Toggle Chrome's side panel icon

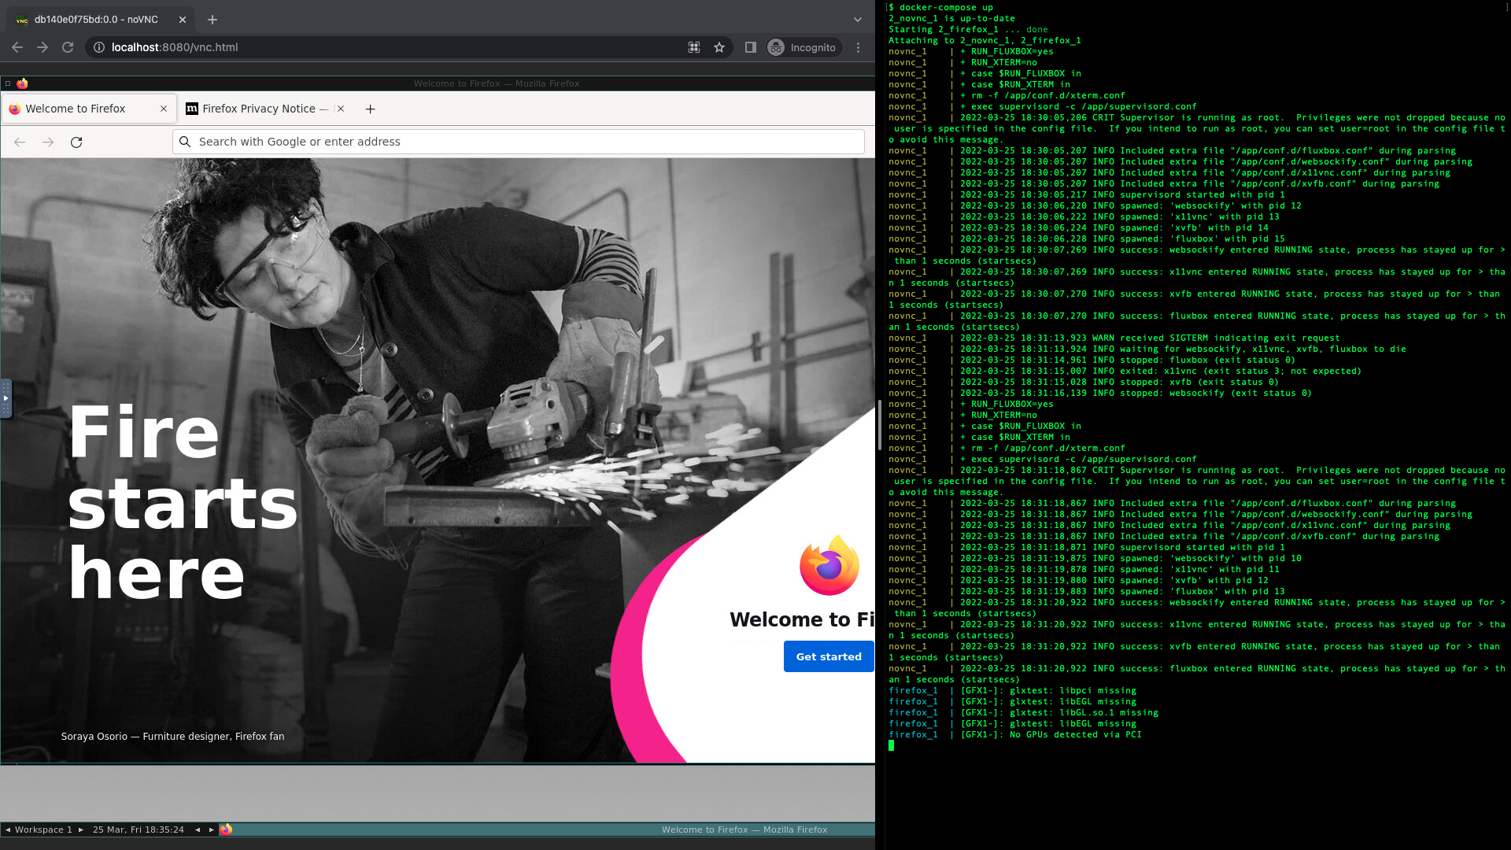pyautogui.click(x=751, y=47)
